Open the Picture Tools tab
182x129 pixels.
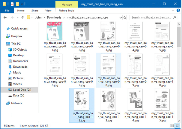click(66, 10)
